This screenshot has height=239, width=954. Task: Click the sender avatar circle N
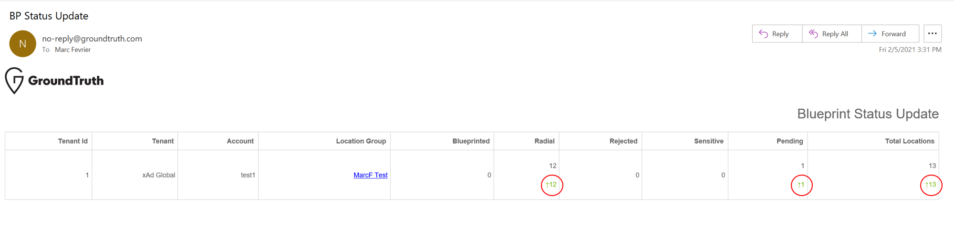(x=22, y=44)
